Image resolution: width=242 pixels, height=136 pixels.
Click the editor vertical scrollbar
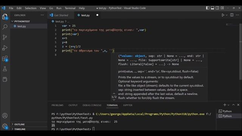coord(240,52)
